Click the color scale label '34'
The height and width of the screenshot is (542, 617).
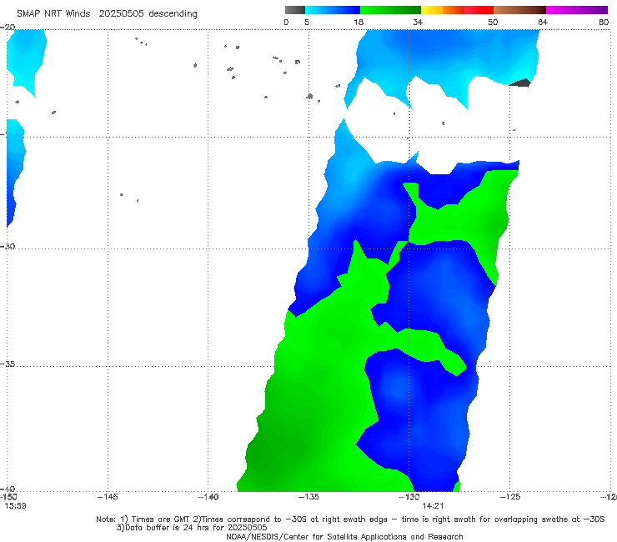(418, 22)
